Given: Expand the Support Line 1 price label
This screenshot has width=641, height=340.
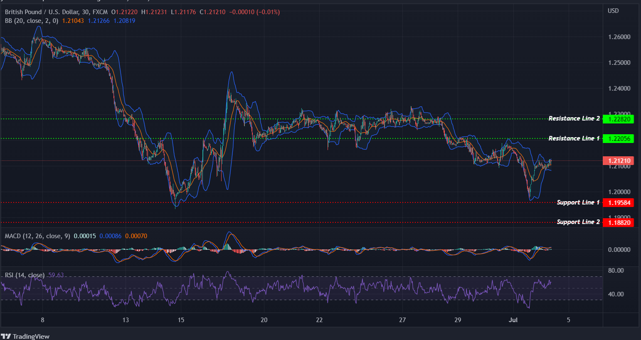Looking at the screenshot, I should point(619,202).
